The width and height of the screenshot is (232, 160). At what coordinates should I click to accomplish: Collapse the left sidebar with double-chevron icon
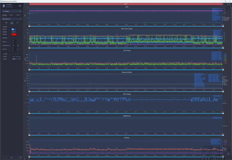[21, 157]
